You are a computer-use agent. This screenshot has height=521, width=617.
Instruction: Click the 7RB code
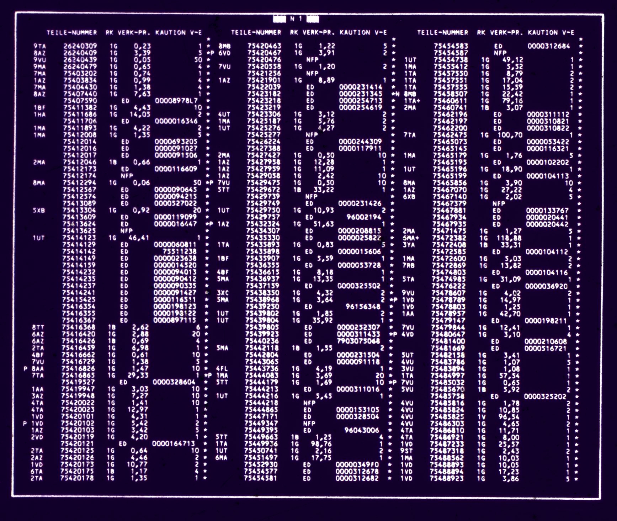click(x=408, y=265)
